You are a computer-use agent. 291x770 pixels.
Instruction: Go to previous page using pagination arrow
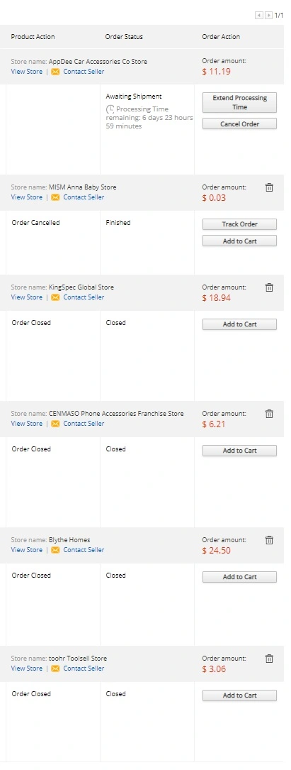point(258,15)
